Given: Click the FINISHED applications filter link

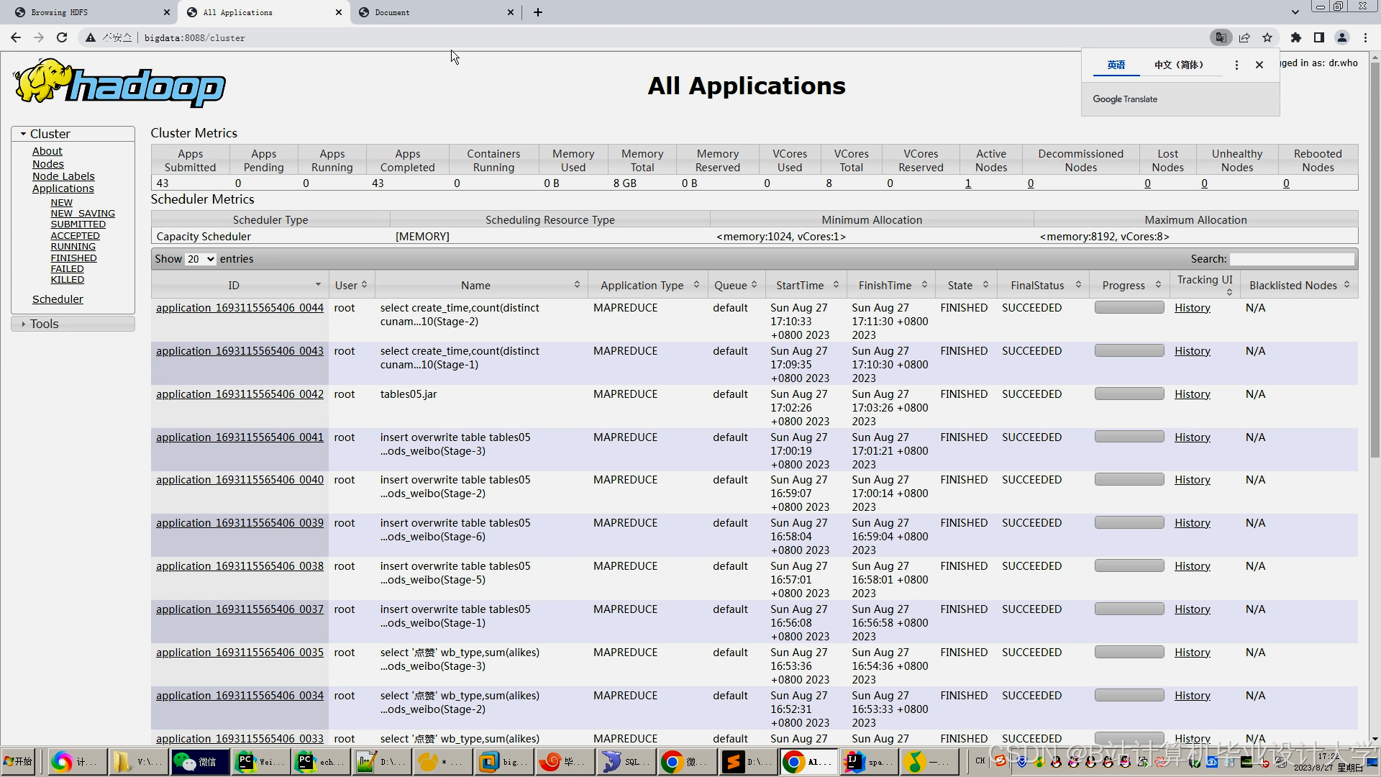Looking at the screenshot, I should pos(73,258).
